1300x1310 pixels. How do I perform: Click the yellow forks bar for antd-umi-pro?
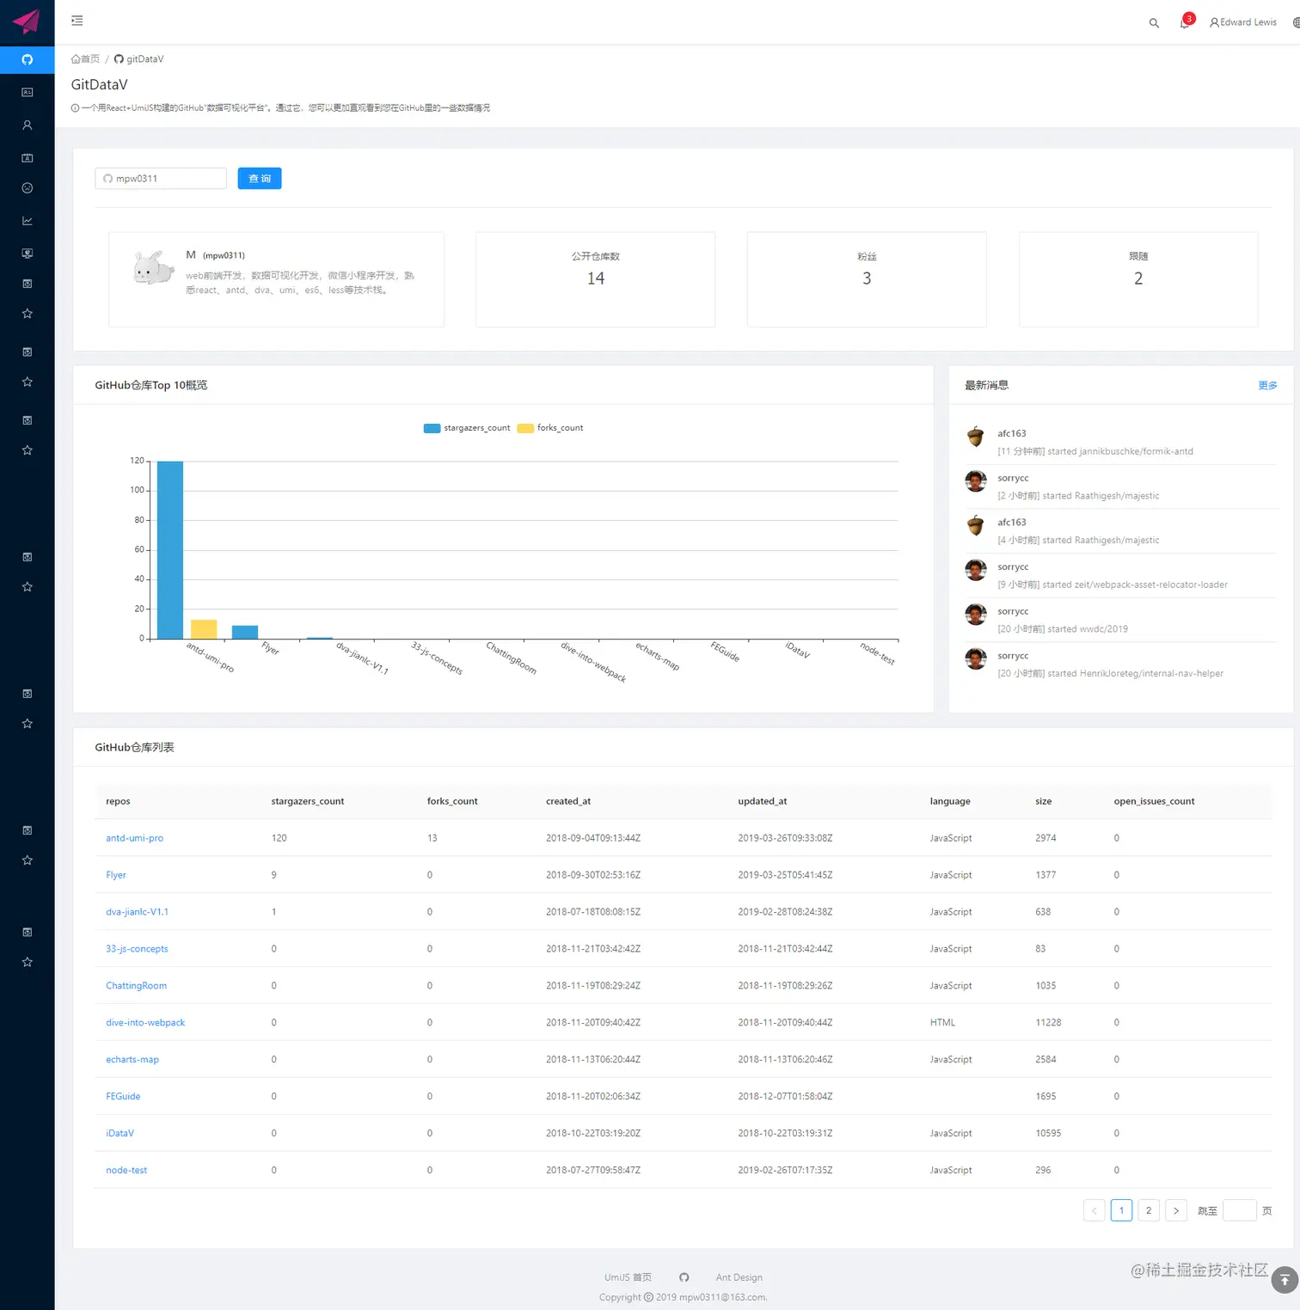[204, 629]
